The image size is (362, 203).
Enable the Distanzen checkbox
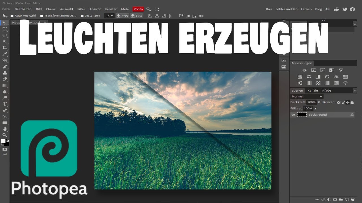tap(82, 16)
